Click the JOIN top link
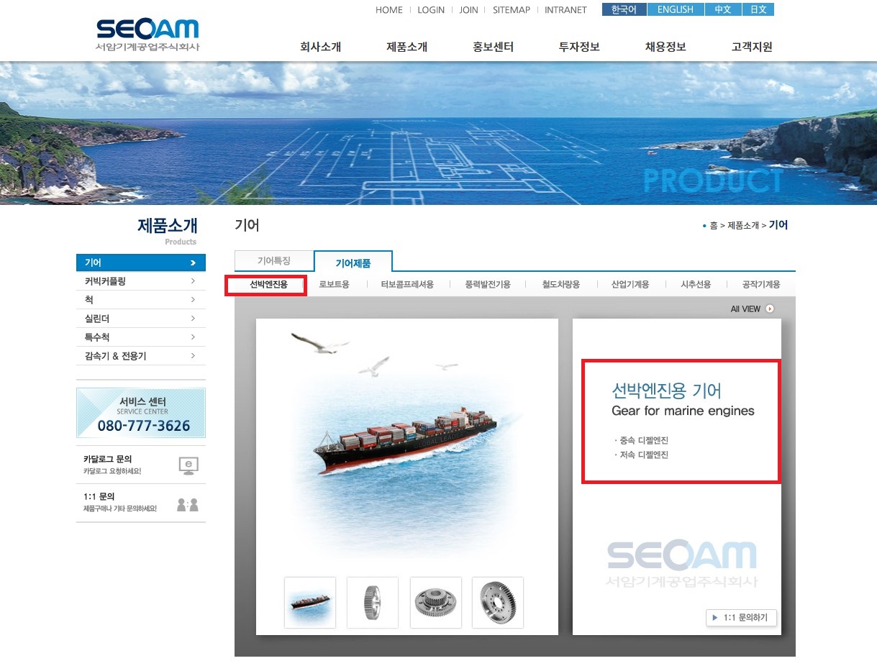877x666 pixels. 468,10
